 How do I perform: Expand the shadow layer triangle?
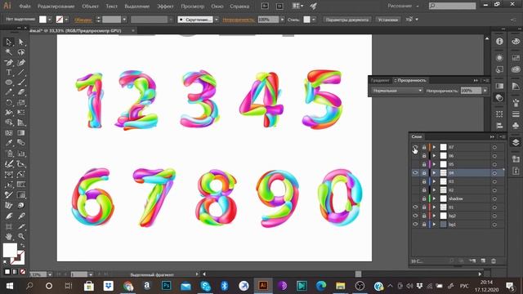click(434, 198)
